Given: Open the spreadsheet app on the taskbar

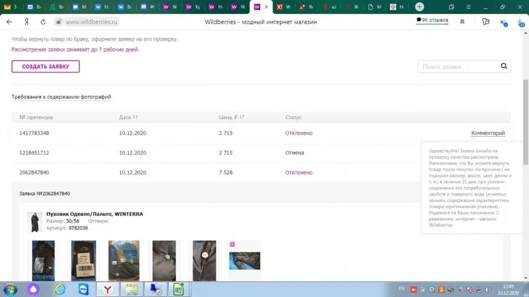Looking at the screenshot, I should click(179, 289).
